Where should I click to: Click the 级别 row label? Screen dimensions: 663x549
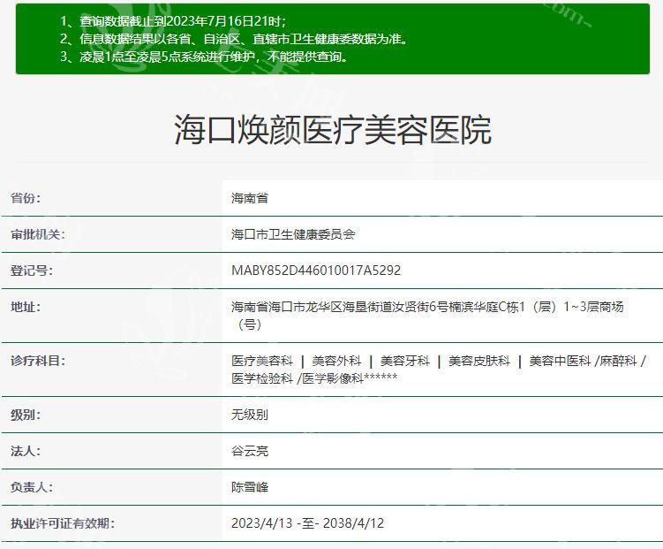[x=26, y=414]
